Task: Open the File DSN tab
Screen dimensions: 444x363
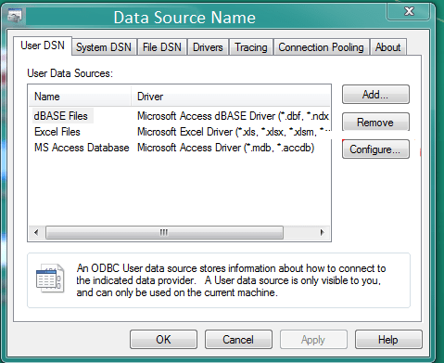Action: coord(162,47)
